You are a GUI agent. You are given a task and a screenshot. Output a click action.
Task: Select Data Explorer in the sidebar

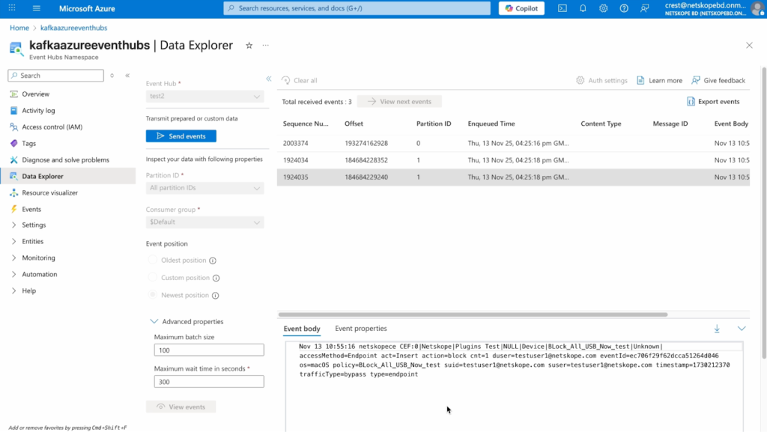[68, 176]
